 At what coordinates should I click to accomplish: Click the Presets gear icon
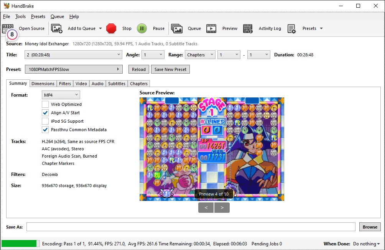[x=292, y=28]
